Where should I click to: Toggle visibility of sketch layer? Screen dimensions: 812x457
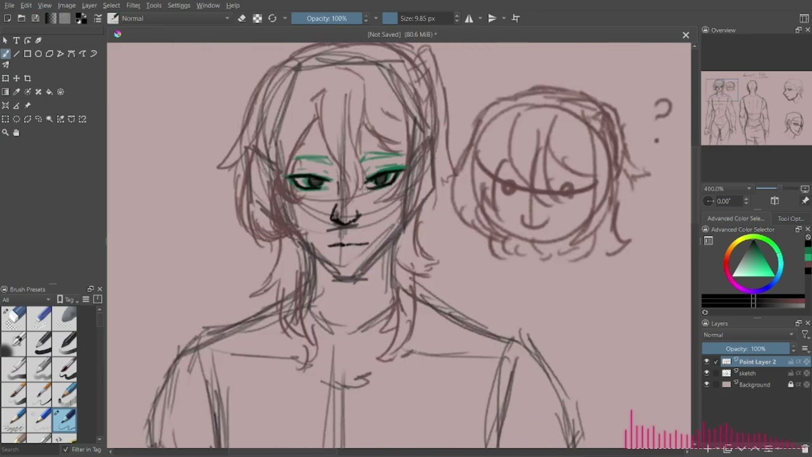(x=707, y=373)
